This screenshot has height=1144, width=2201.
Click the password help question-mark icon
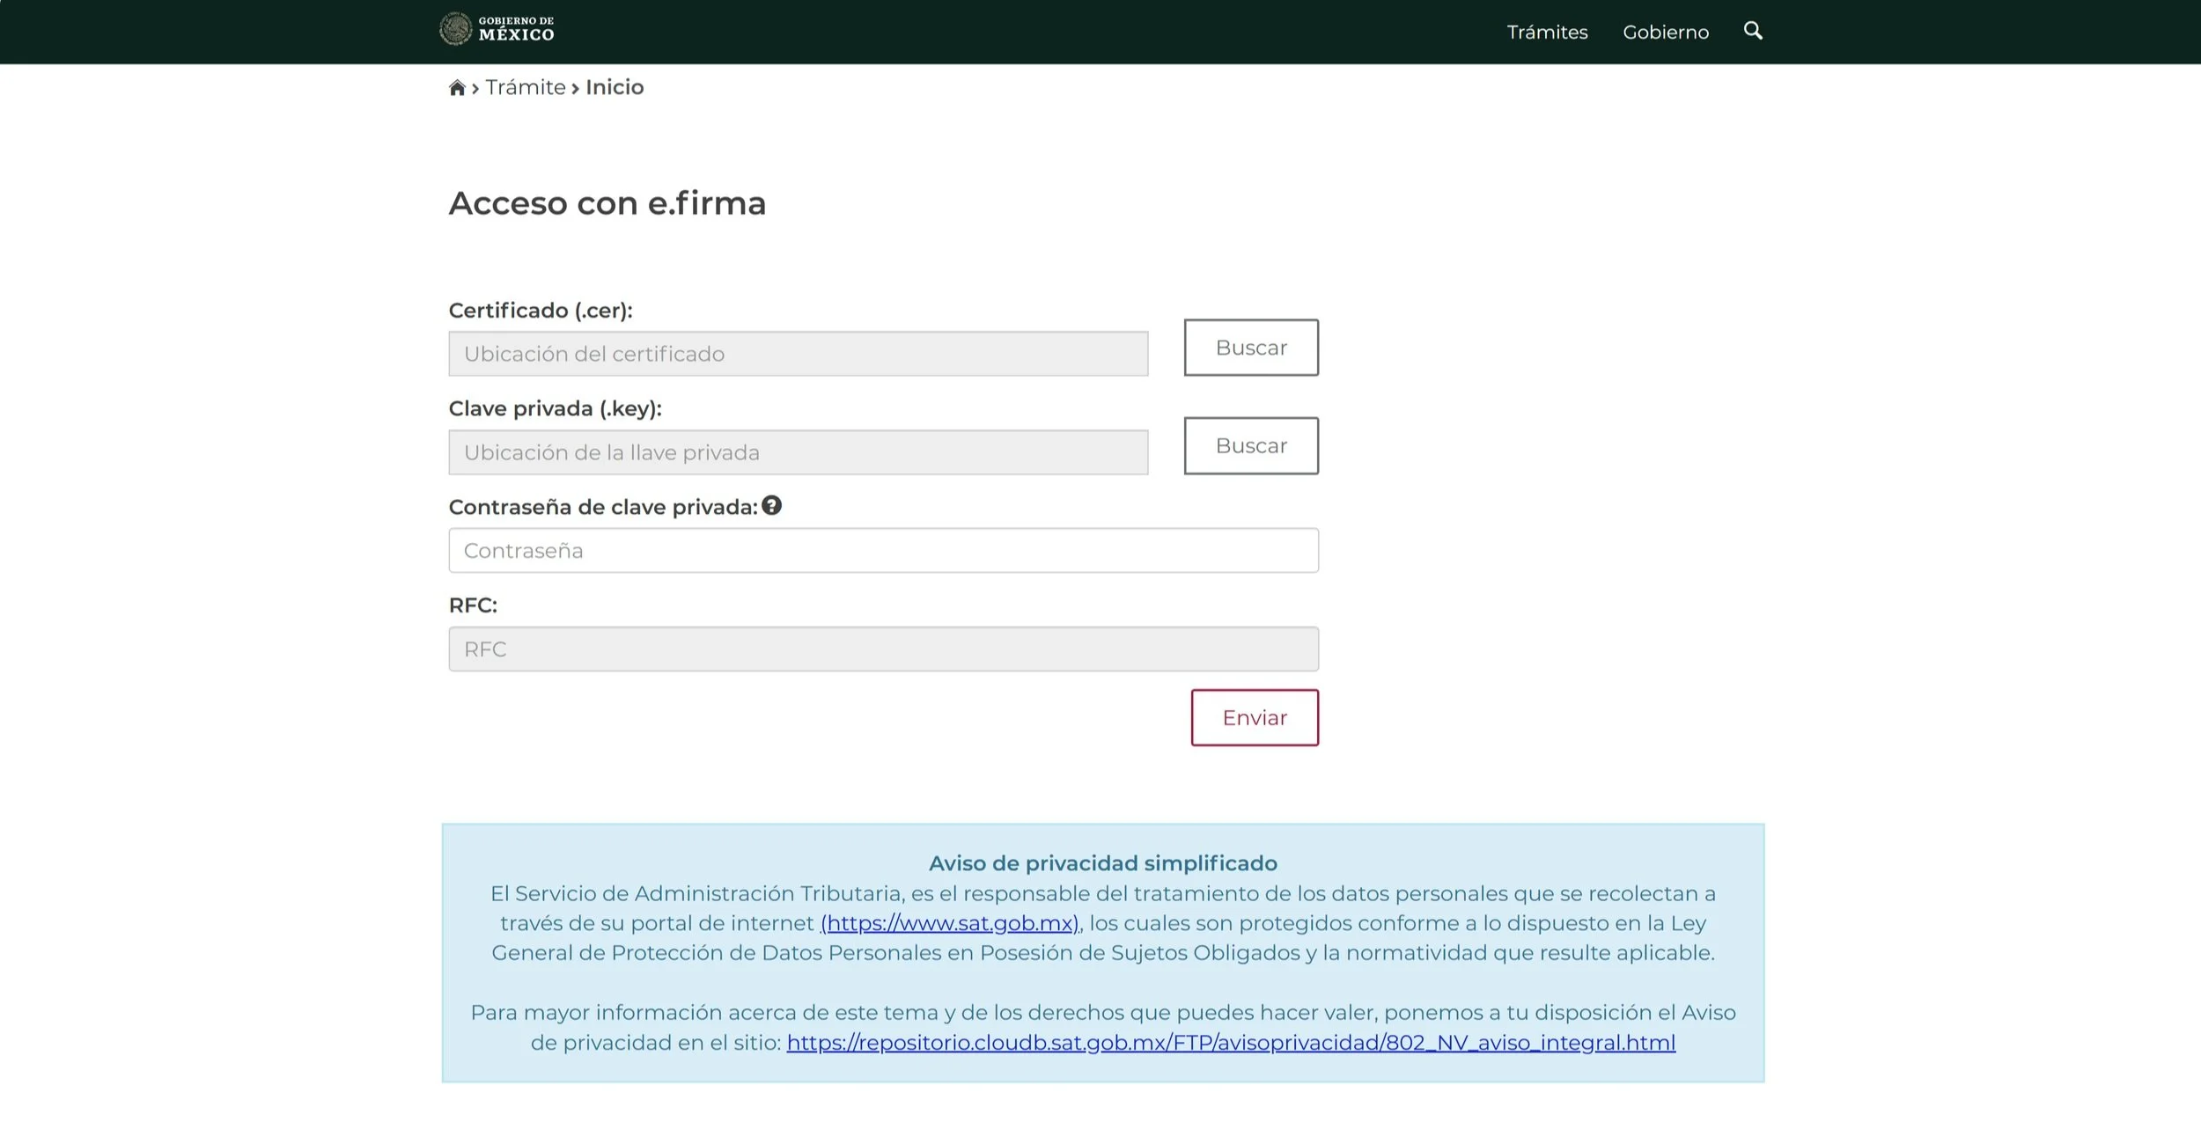(772, 506)
